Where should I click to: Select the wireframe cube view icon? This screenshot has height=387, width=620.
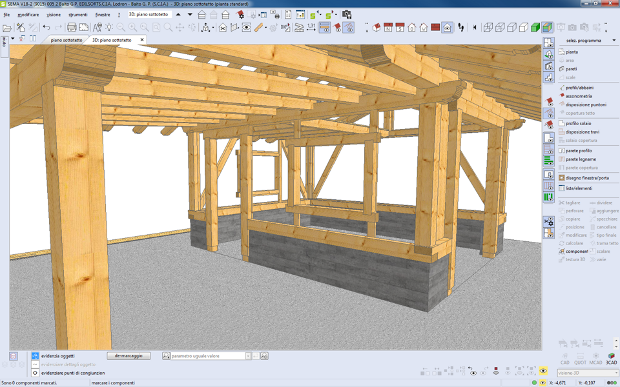tap(488, 28)
